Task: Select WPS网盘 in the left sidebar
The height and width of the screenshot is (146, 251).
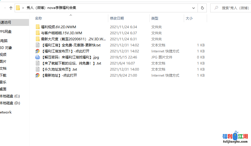Action: click(x=6, y=31)
